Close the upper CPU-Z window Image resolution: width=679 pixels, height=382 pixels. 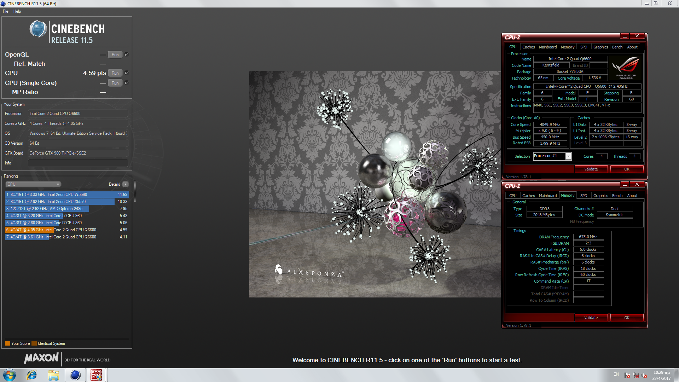click(x=637, y=36)
